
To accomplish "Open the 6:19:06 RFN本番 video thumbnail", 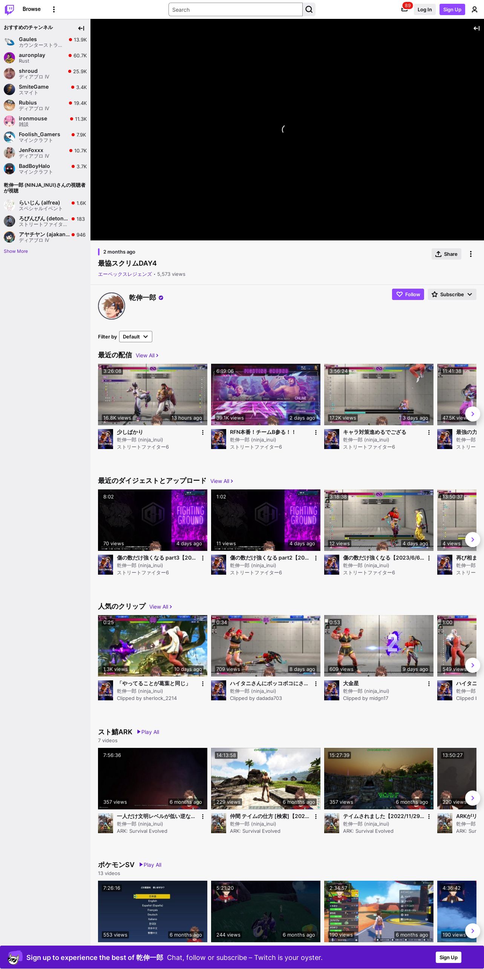I will click(x=266, y=395).
